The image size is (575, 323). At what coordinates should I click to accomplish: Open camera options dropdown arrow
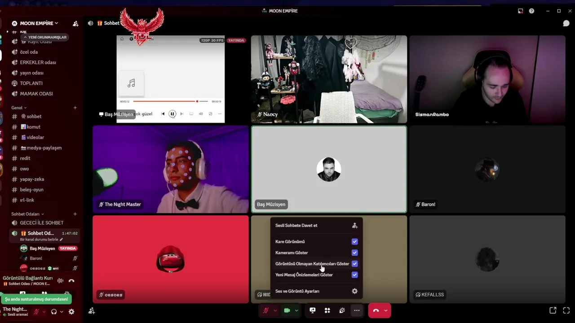pyautogui.click(x=296, y=310)
